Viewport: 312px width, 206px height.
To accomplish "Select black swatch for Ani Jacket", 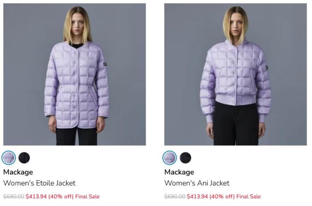I will click(x=185, y=158).
